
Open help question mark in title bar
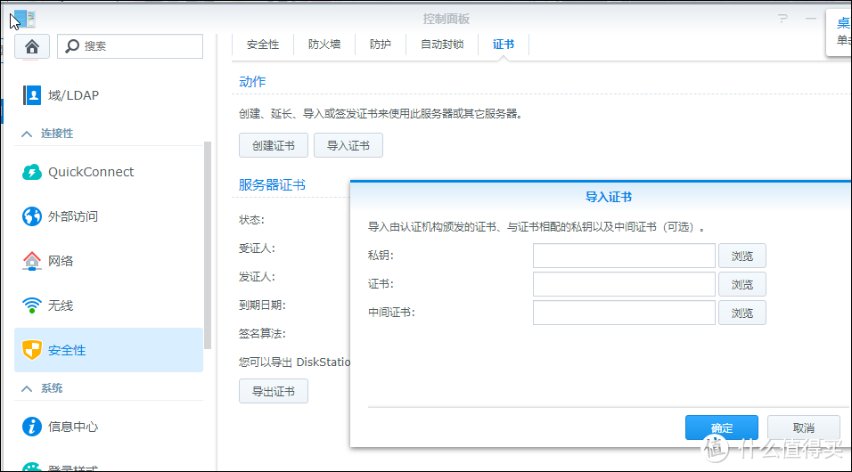[x=782, y=19]
